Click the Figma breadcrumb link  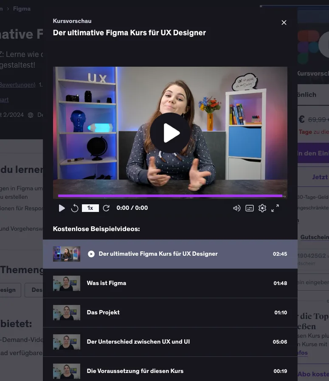click(22, 9)
